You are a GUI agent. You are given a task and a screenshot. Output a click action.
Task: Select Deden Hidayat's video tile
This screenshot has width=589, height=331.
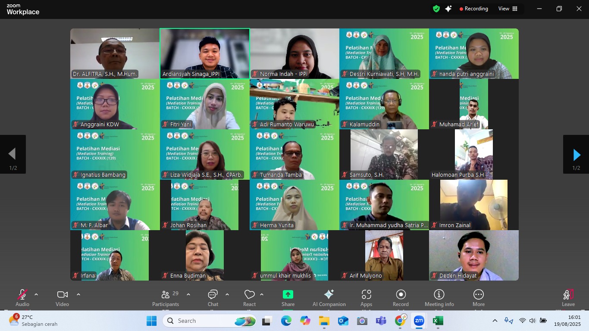pyautogui.click(x=473, y=255)
